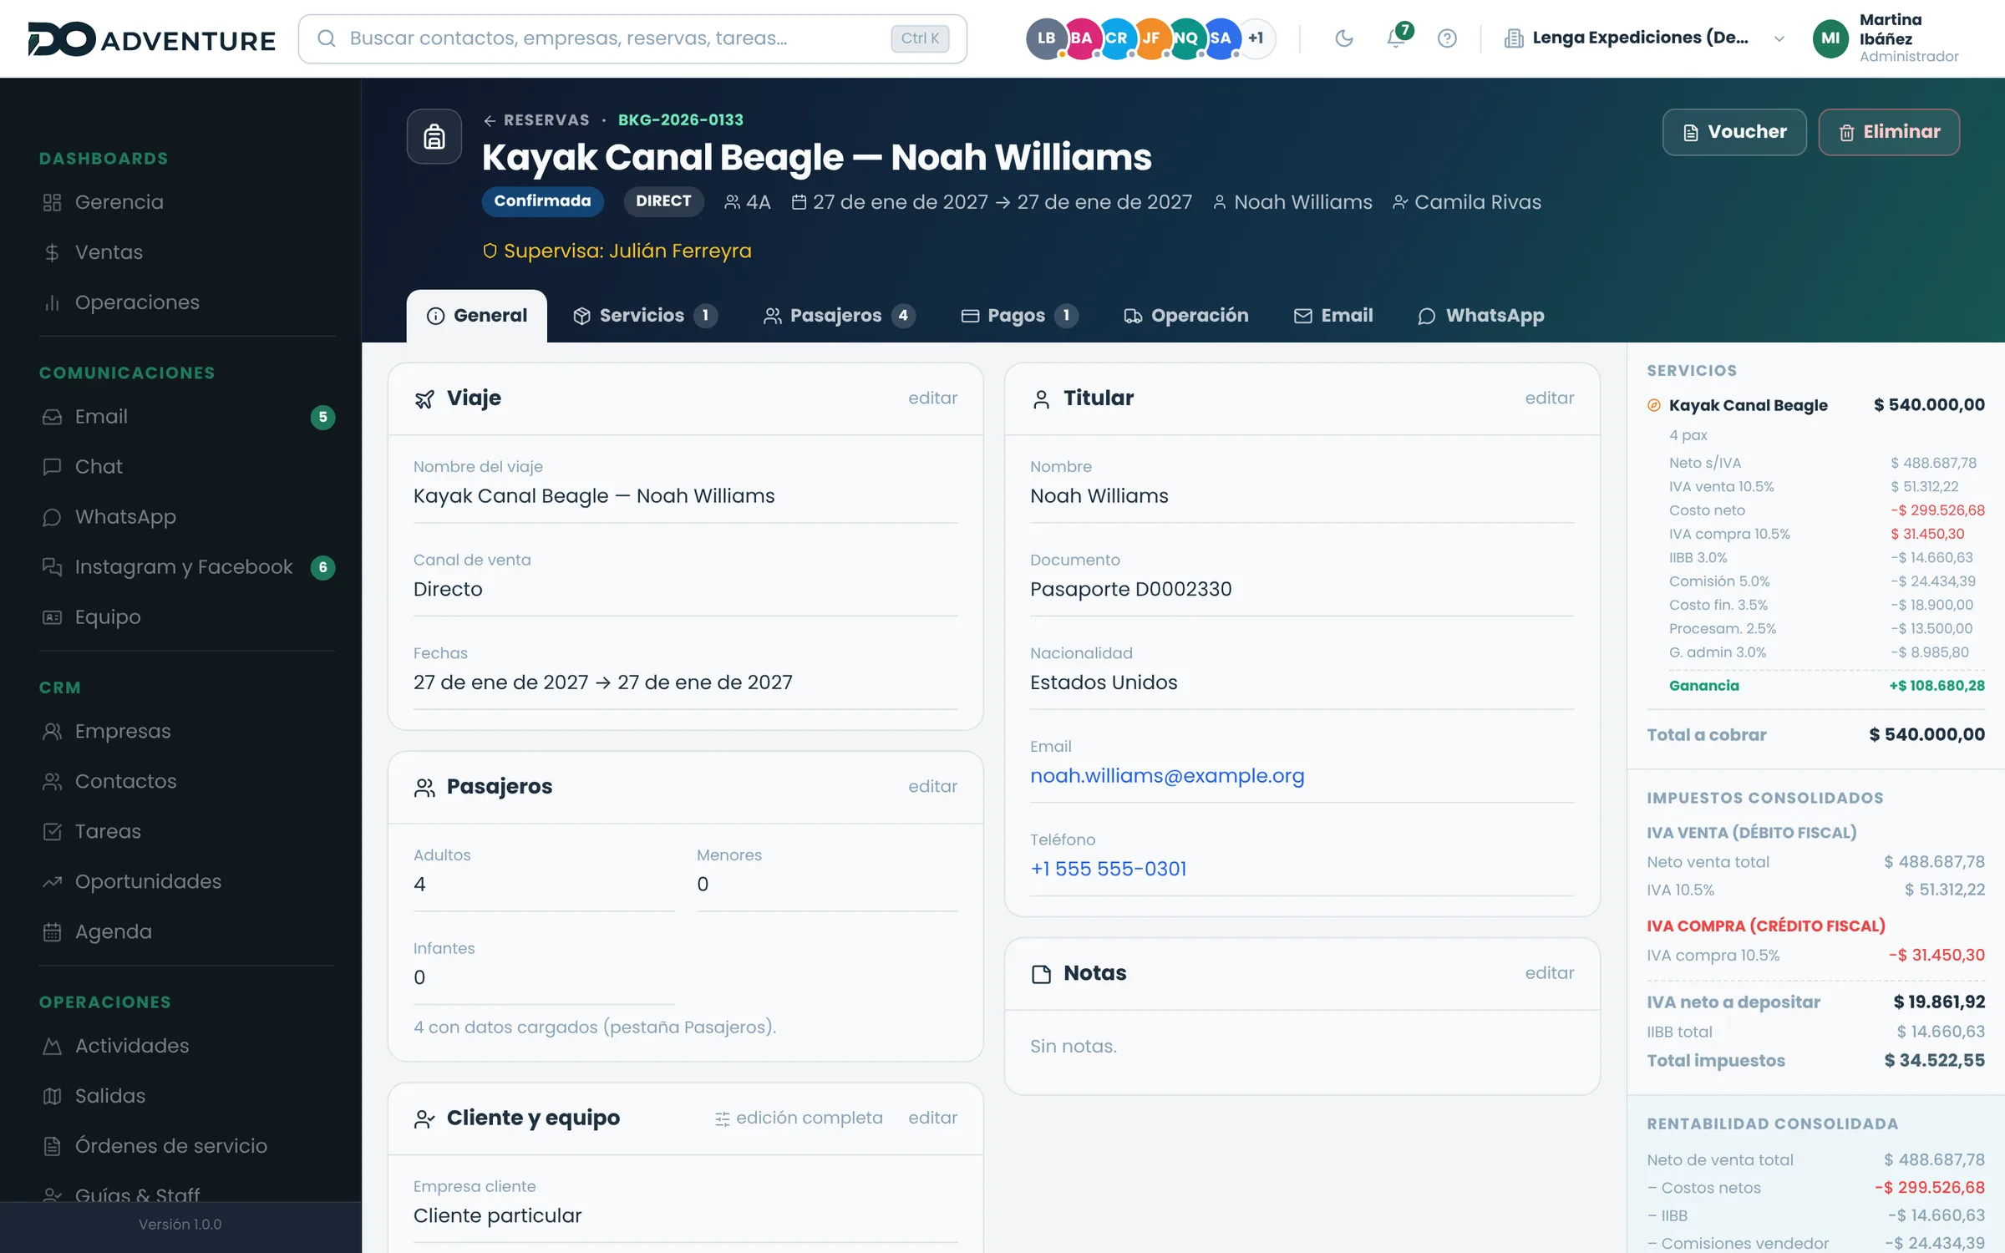Edit the Pasajeros card
2005x1253 pixels.
(x=932, y=787)
